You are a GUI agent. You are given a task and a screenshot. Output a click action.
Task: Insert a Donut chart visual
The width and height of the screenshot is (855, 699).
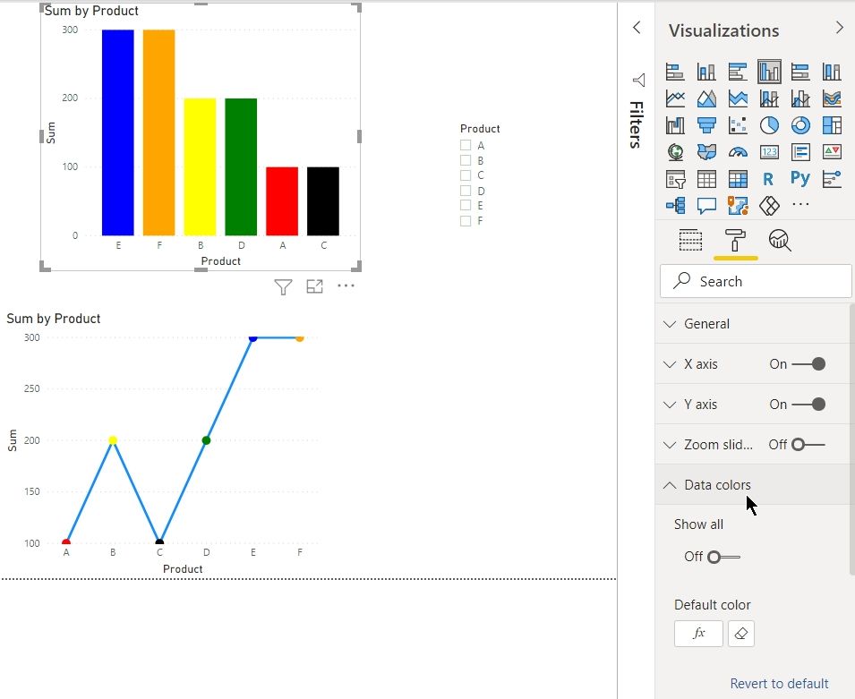(x=800, y=125)
